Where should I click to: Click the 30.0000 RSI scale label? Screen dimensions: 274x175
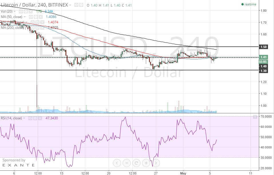coord(266,158)
